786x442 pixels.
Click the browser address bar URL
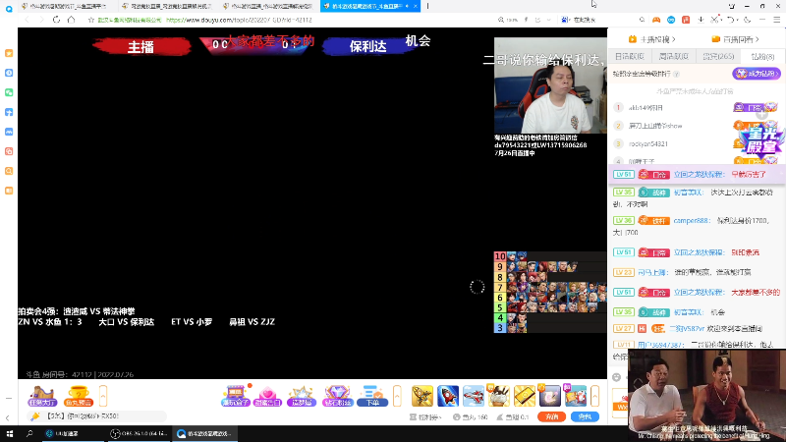click(239, 20)
